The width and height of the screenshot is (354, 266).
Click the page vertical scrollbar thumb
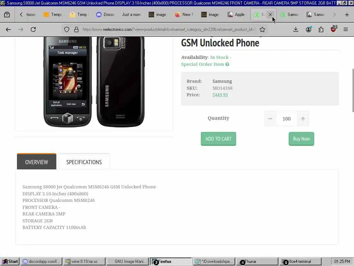(353, 90)
